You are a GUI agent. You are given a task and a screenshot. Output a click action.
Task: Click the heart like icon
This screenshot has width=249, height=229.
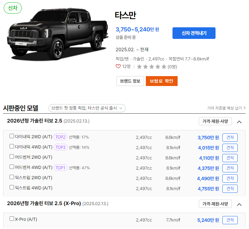click(118, 66)
